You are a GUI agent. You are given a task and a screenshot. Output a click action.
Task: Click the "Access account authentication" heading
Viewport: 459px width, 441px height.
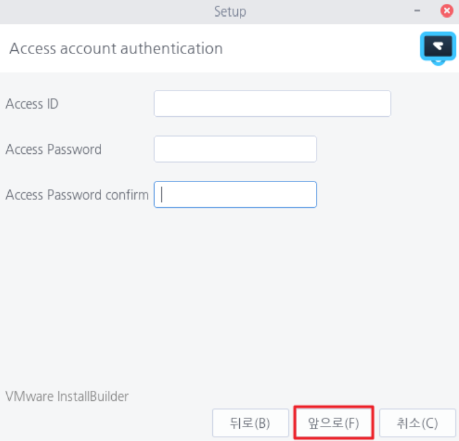click(116, 48)
